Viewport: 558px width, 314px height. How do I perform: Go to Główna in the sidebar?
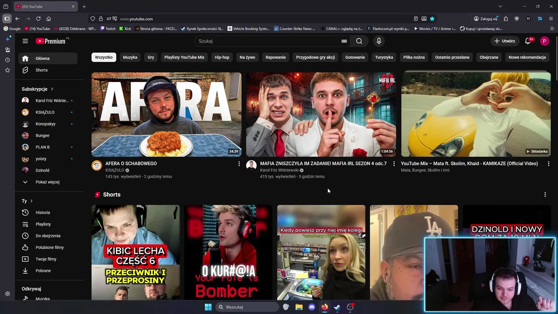click(x=48, y=58)
